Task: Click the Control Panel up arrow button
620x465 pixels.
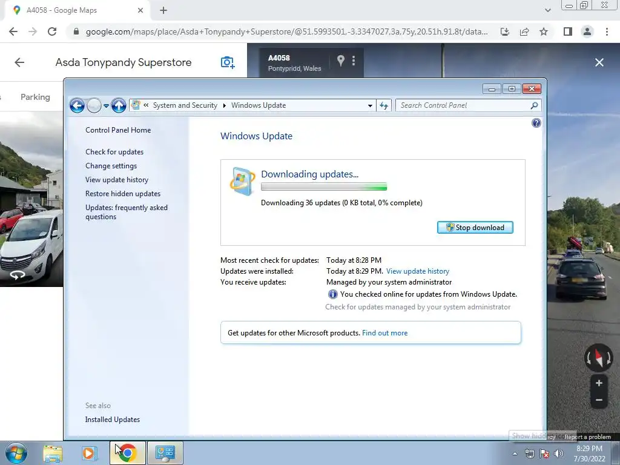Action: (x=119, y=105)
